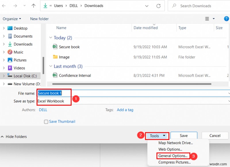Click the search magnifier in Search Downloads box
Image resolution: width=230 pixels, height=167 pixels.
click(174, 6)
